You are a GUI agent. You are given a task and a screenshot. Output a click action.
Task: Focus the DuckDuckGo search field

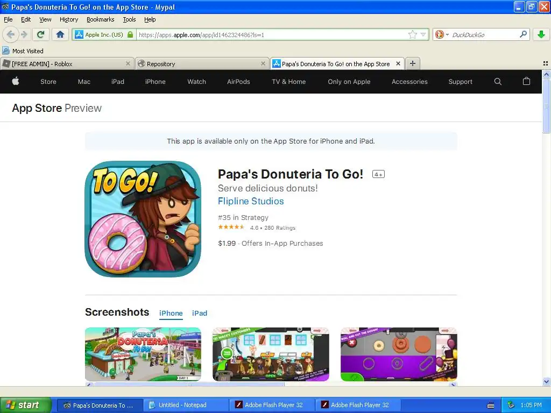(x=484, y=34)
